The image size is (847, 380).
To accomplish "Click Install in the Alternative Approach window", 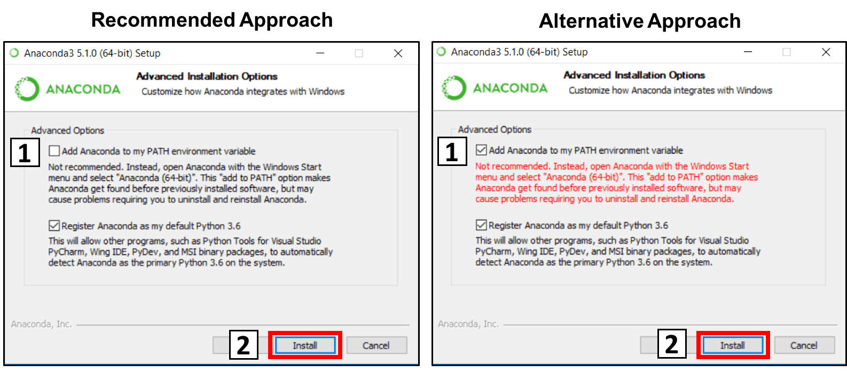I will (x=732, y=345).
